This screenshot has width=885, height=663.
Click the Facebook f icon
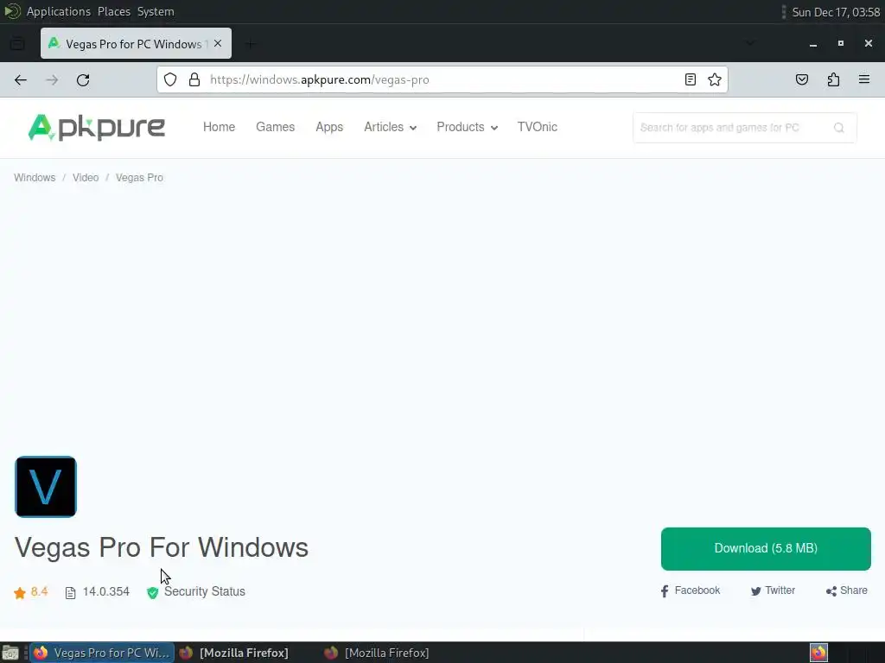(x=665, y=590)
